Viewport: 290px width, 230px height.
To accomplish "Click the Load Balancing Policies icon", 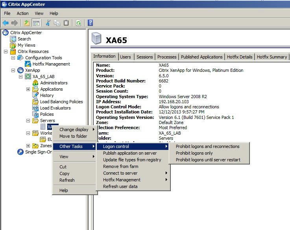I will coord(35,102).
